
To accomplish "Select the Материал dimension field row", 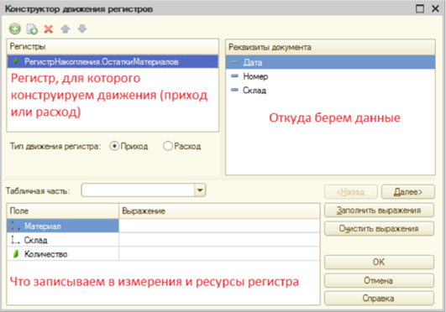I will [163, 226].
